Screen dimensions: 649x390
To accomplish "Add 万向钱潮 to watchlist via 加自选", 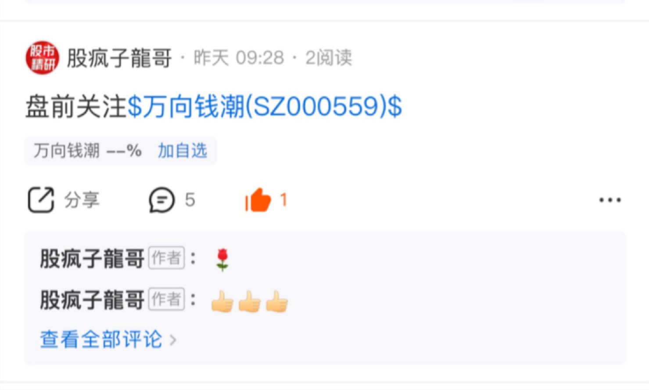I will [182, 151].
